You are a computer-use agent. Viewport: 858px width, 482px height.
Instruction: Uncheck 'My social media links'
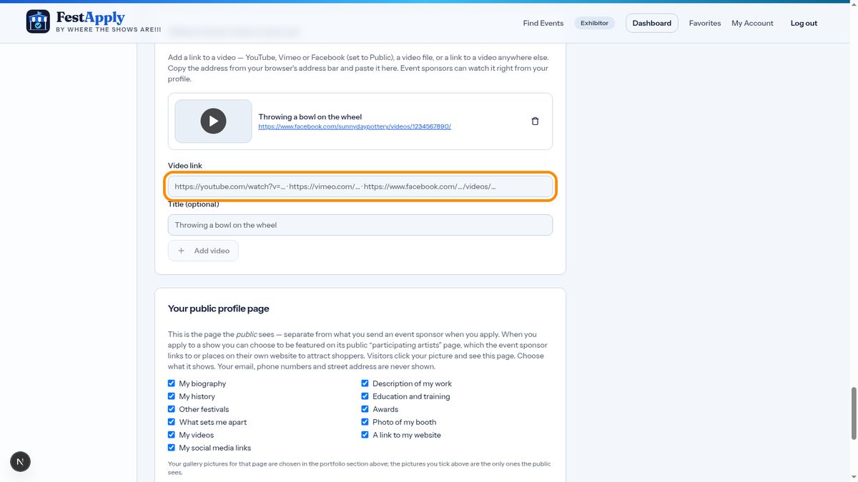tap(172, 448)
